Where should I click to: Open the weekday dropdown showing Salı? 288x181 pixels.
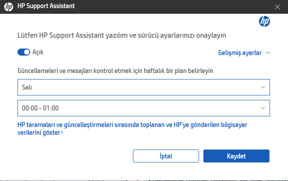tap(143, 87)
